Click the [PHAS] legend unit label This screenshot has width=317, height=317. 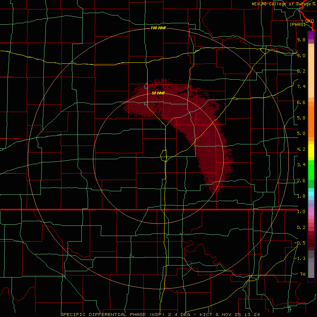tap(298, 24)
